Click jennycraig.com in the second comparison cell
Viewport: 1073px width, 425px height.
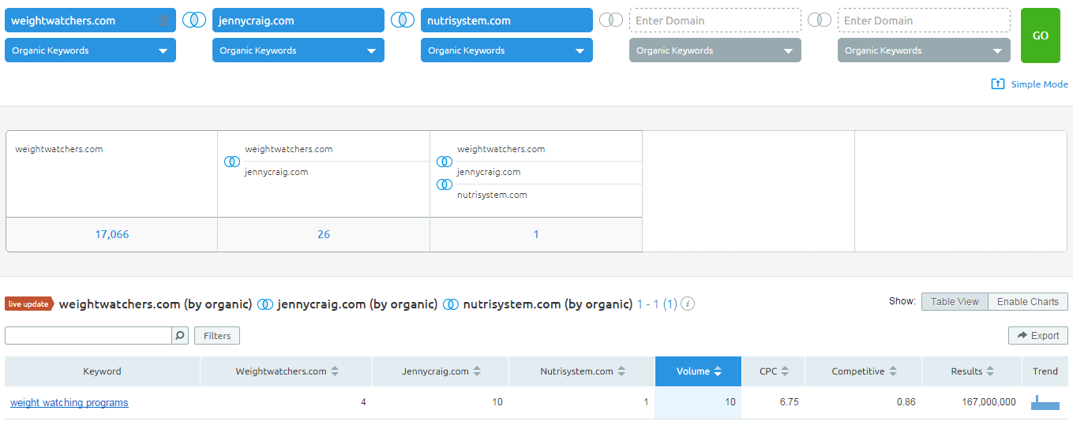[276, 172]
